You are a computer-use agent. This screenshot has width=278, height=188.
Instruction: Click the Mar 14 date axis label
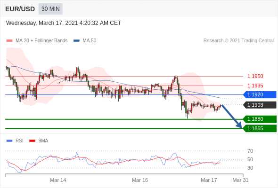[58, 180]
